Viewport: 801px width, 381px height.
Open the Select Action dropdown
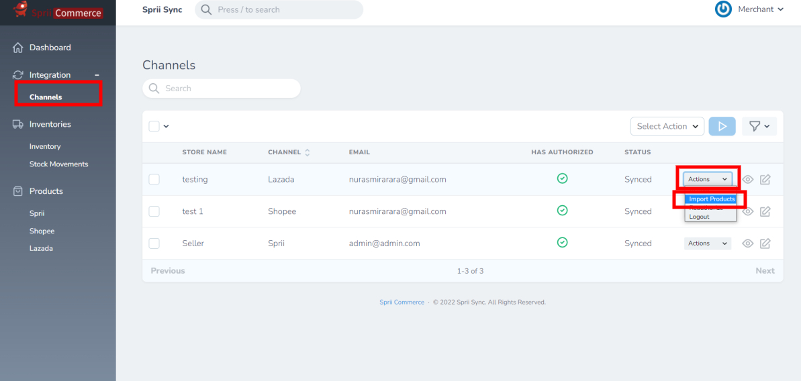coord(667,127)
